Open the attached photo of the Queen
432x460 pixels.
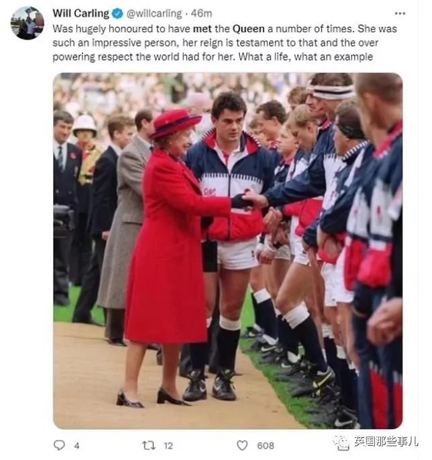coord(228,251)
